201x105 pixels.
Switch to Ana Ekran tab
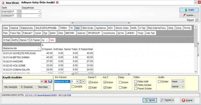coord(11,3)
